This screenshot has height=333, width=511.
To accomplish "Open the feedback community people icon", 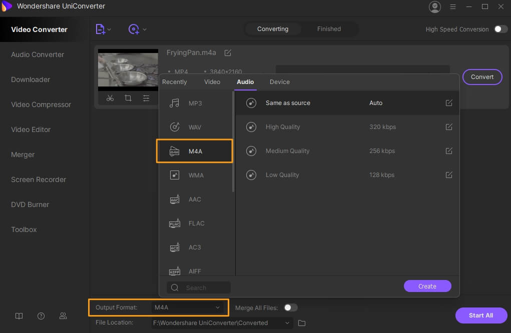I will coord(63,316).
